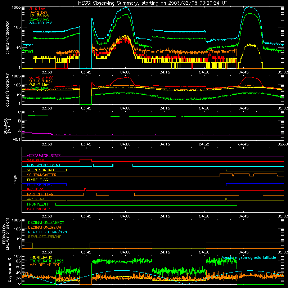Click the C tick label on GOES-10 axis
The width and height of the screenshot is (288, 288).
[19, 112]
